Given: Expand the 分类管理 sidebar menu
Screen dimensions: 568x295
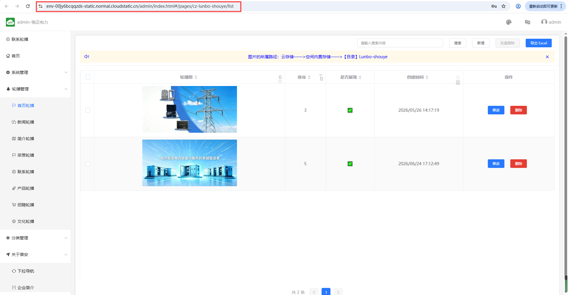Looking at the screenshot, I should coord(35,238).
